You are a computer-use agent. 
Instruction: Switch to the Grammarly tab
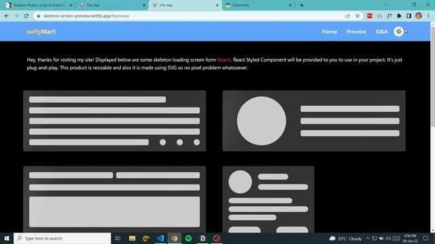click(x=258, y=5)
